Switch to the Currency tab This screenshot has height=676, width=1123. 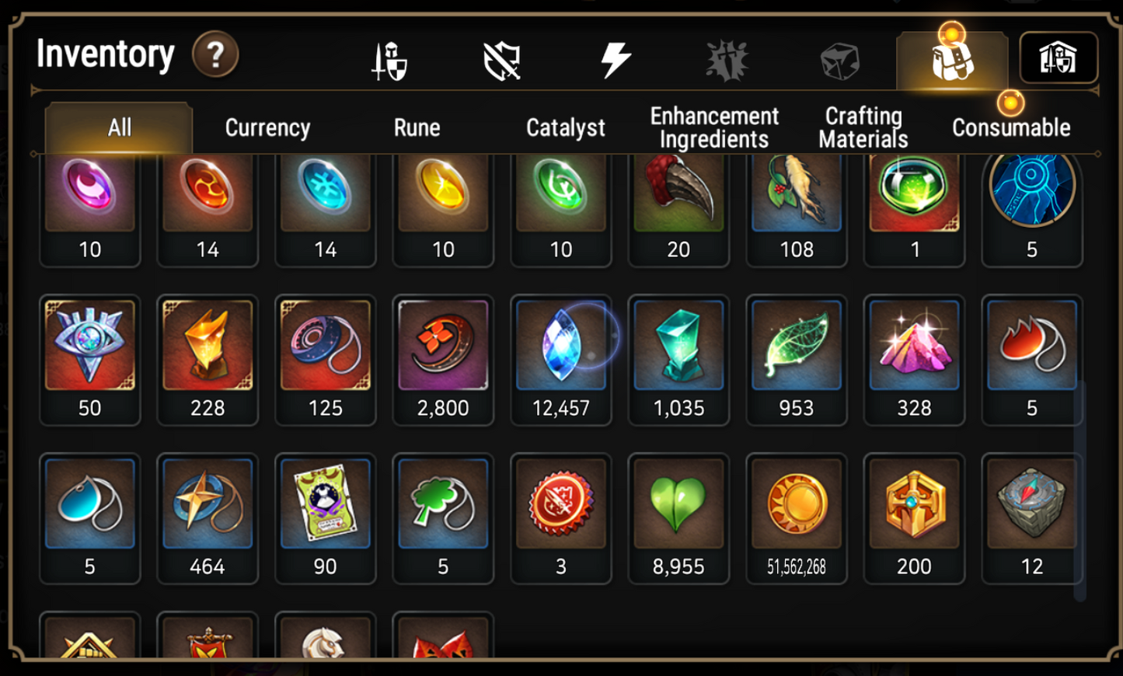pos(267,127)
